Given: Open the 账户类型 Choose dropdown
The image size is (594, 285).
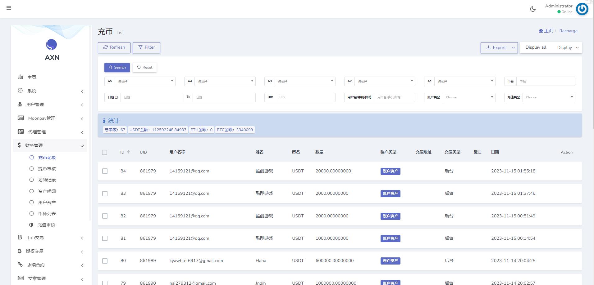Looking at the screenshot, I should click(468, 97).
